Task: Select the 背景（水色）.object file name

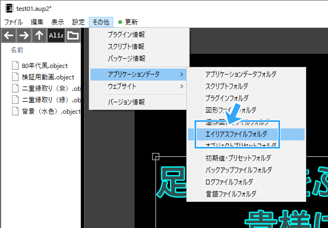Action: (51, 112)
